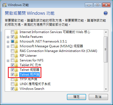Image resolution: width=113 pixels, height=105 pixels.
Task: Toggle the Microsoft .NET Framework 3.5.1 checkbox
Action: click(12, 41)
